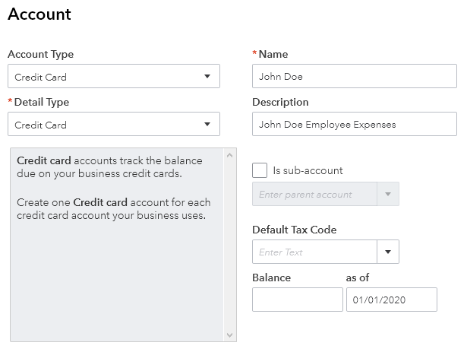467x352 pixels.
Task: Click the description box scroll down arrow
Action: click(229, 335)
